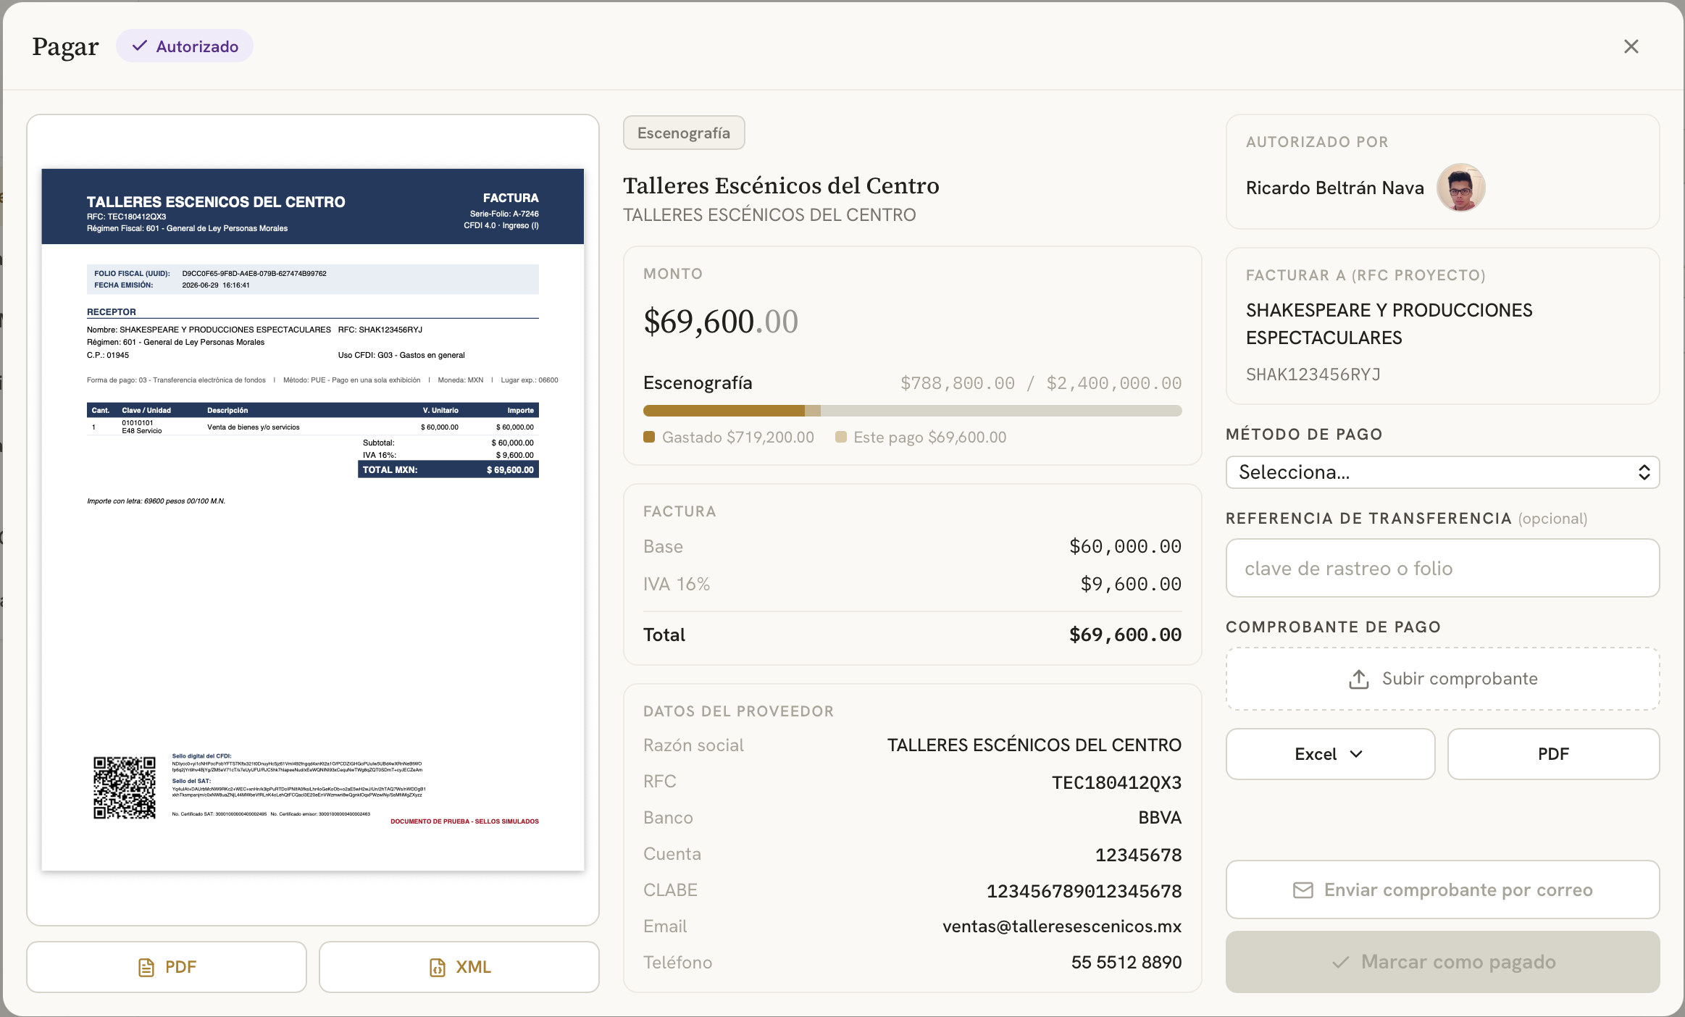Click the Total row value in Factura card
The width and height of the screenshot is (1685, 1017).
coord(1125,635)
